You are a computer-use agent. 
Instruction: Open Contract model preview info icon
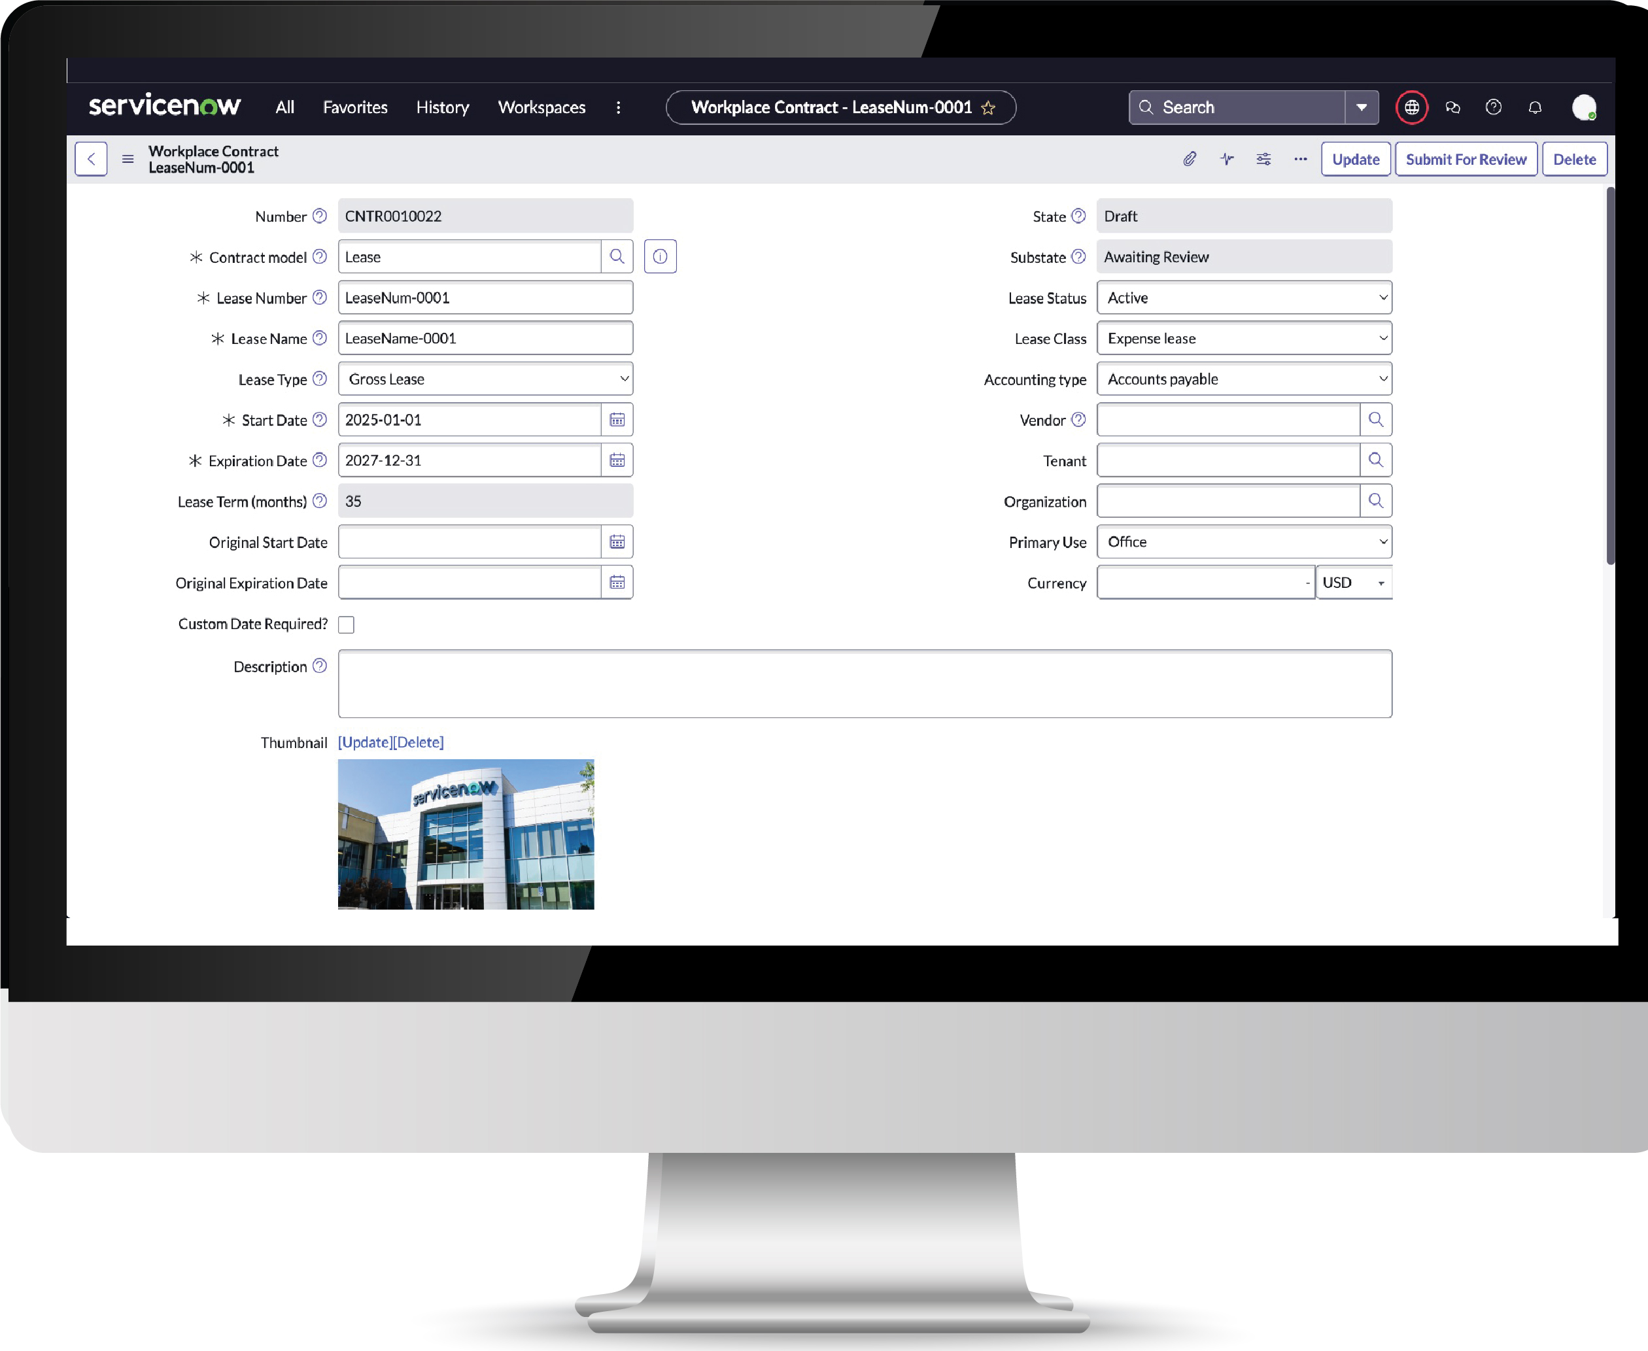click(660, 257)
